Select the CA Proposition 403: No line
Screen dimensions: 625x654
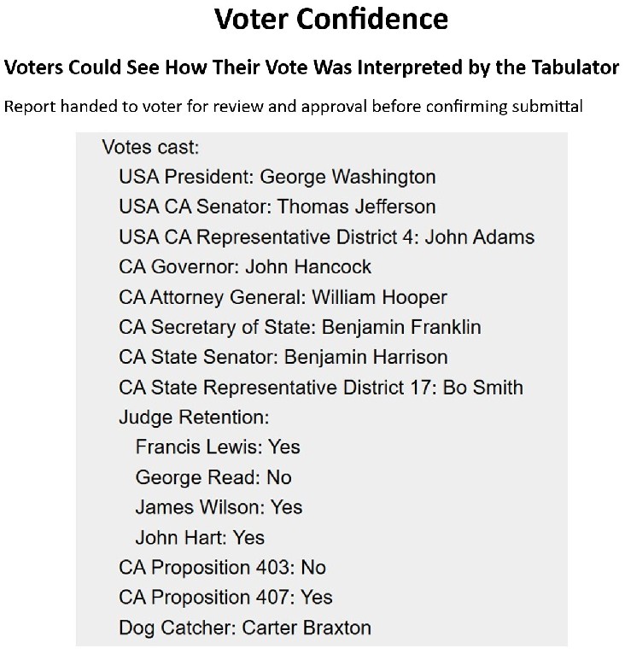point(222,568)
